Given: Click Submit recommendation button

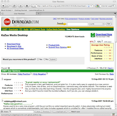Looking at the screenshot, I should [53, 59].
